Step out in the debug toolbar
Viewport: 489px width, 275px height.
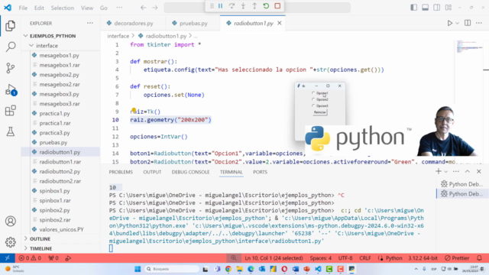(254, 6)
